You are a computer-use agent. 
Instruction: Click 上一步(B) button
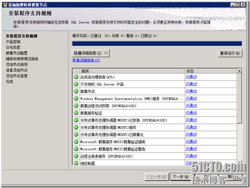tap(156, 176)
